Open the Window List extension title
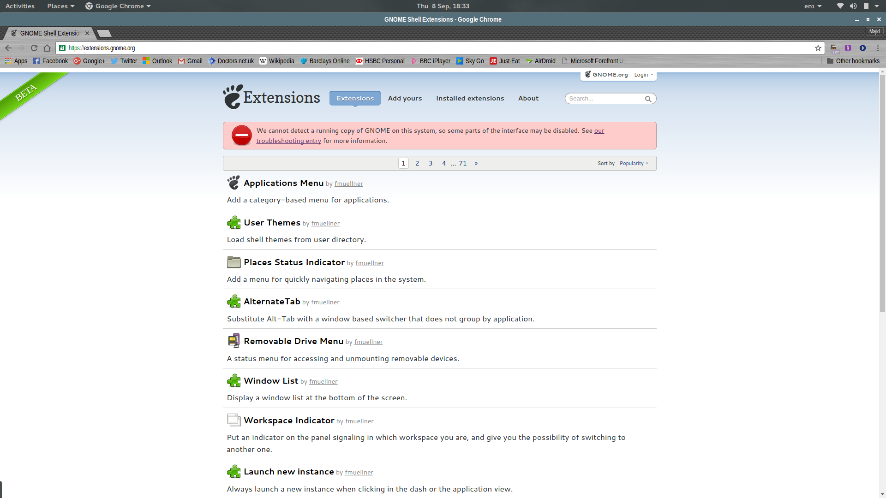This screenshot has width=886, height=498. pos(271,381)
